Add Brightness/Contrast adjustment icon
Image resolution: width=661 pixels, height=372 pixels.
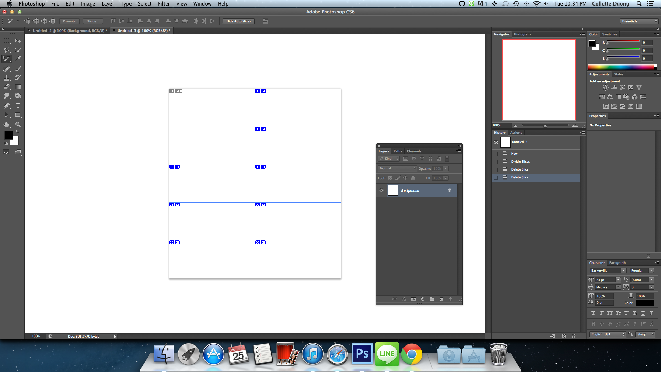click(606, 88)
